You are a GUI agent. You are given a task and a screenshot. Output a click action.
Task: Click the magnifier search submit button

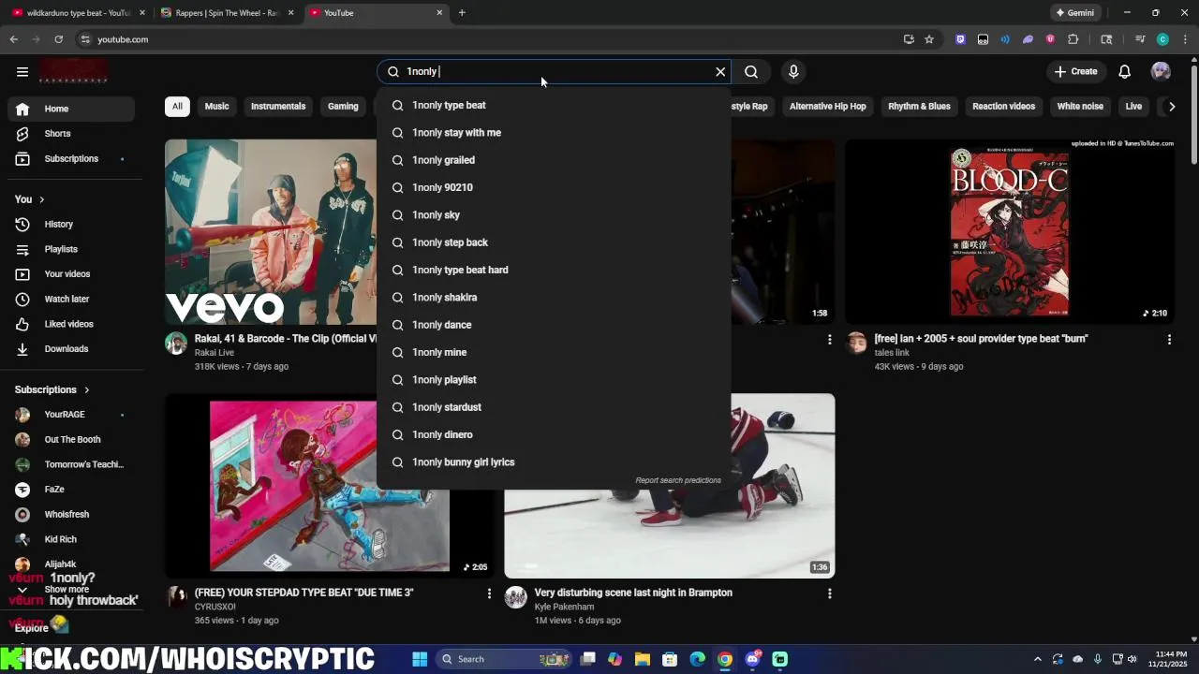(x=751, y=71)
